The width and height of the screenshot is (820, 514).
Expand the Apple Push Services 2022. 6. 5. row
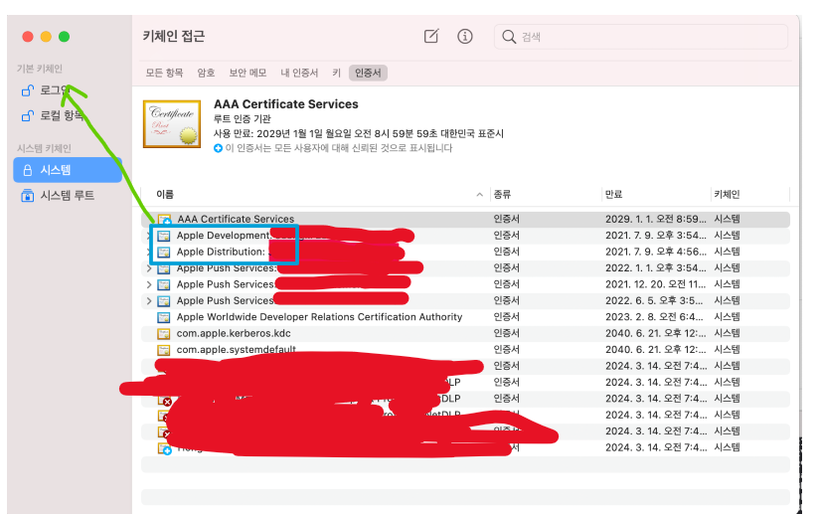[149, 300]
